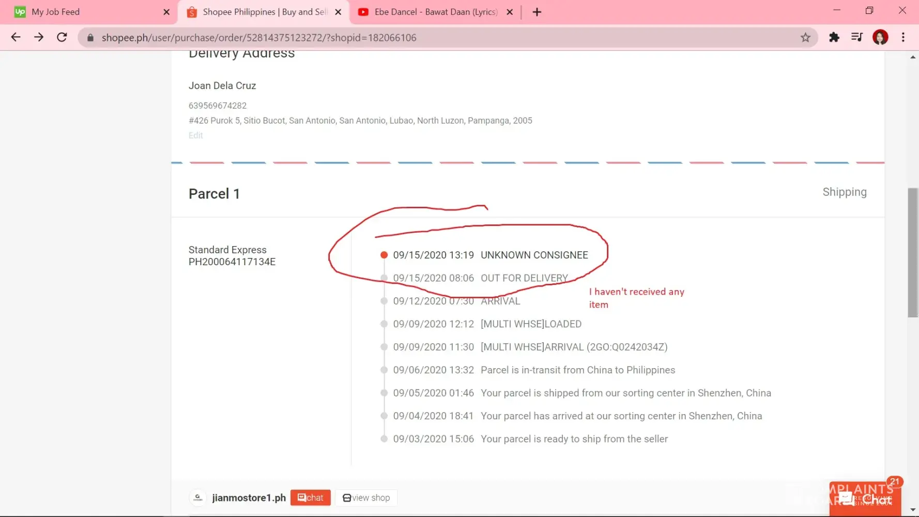This screenshot has width=919, height=517.
Task: Click the shipped from Shenzhen sorting center entry
Action: (x=626, y=393)
